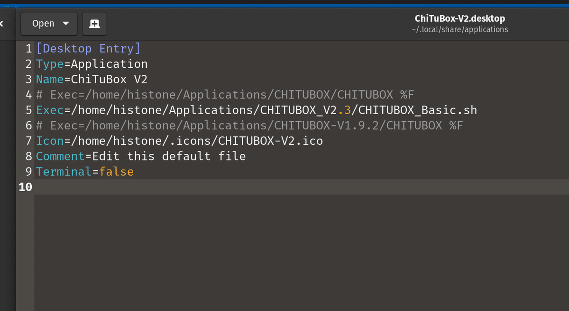The image size is (569, 311).
Task: Place cursor on [Desktop Entry] line
Action: point(88,49)
